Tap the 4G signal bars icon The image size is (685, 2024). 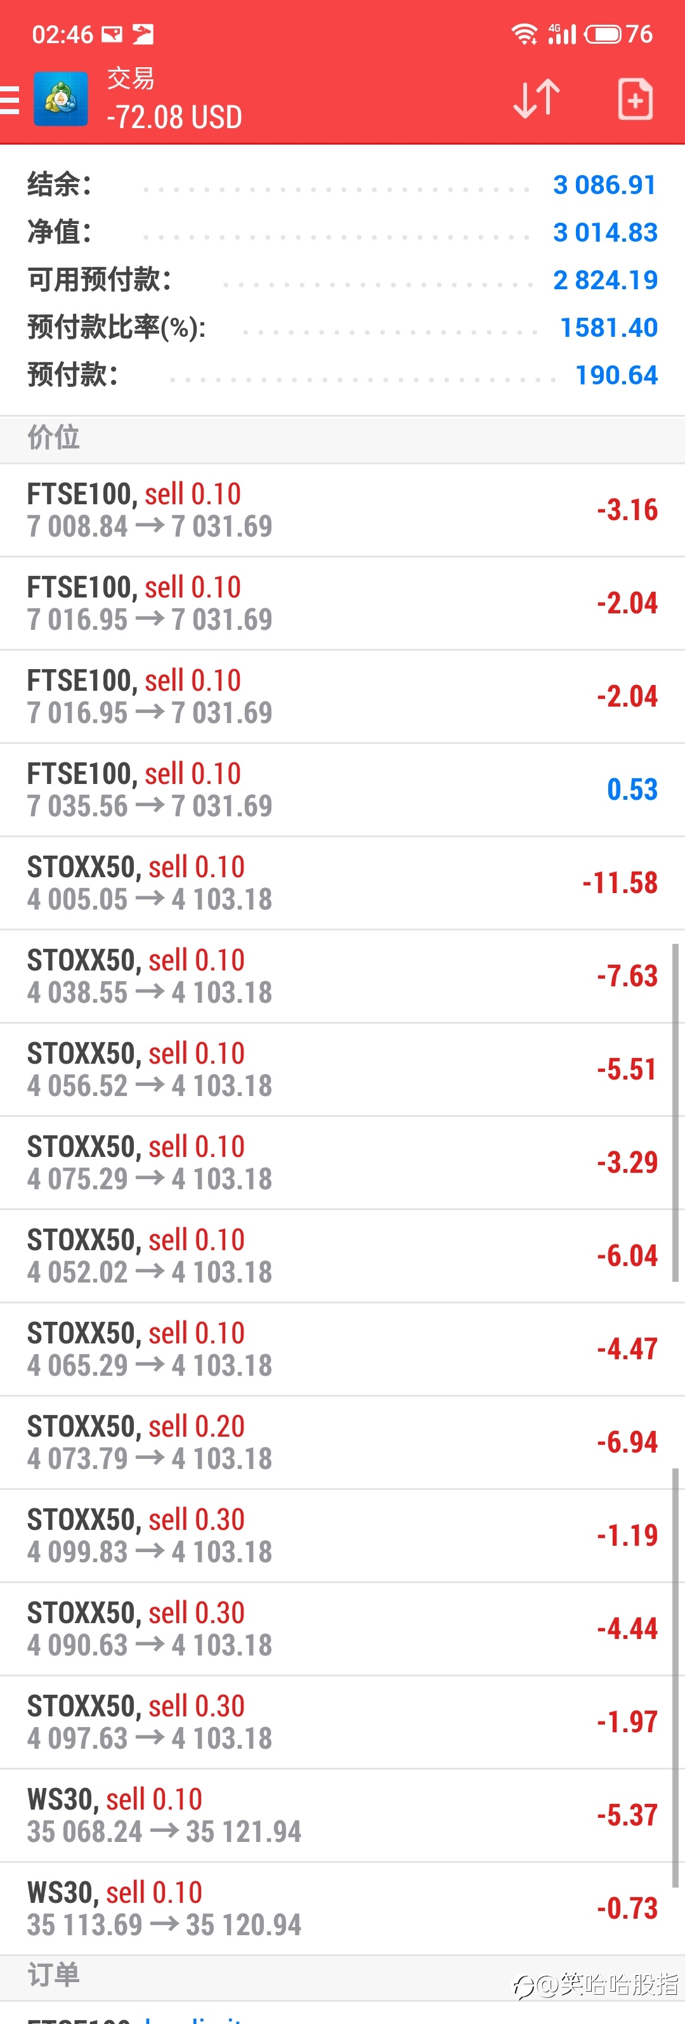(562, 34)
